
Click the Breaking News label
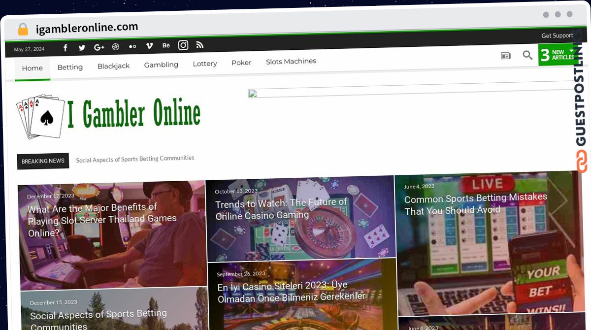(x=43, y=161)
